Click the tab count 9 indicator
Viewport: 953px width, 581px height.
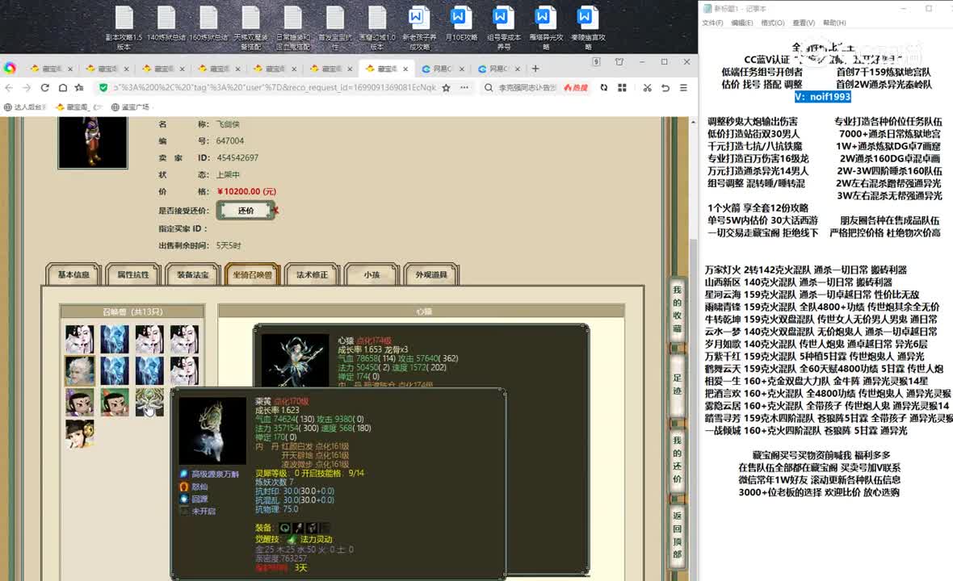[x=597, y=61]
